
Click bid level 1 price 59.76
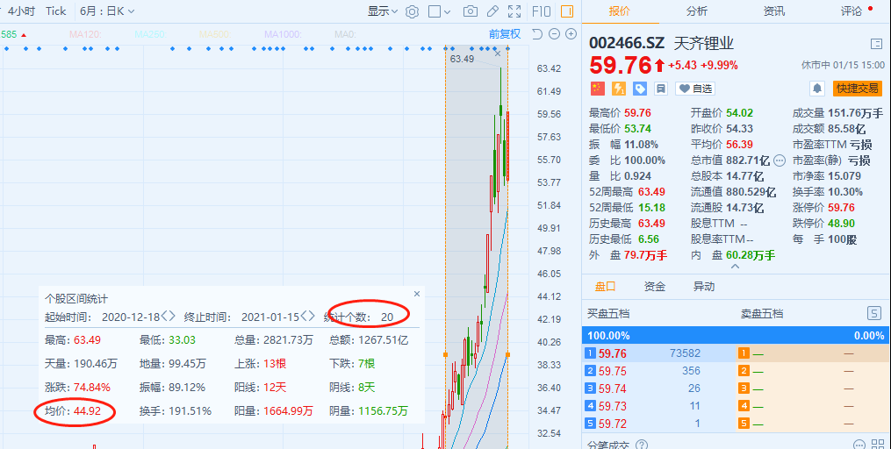pyautogui.click(x=613, y=353)
